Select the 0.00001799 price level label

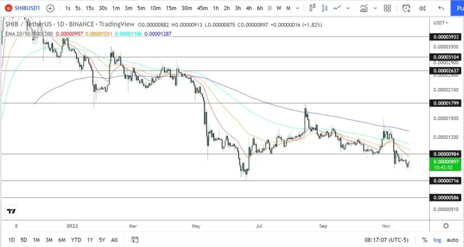(445, 103)
